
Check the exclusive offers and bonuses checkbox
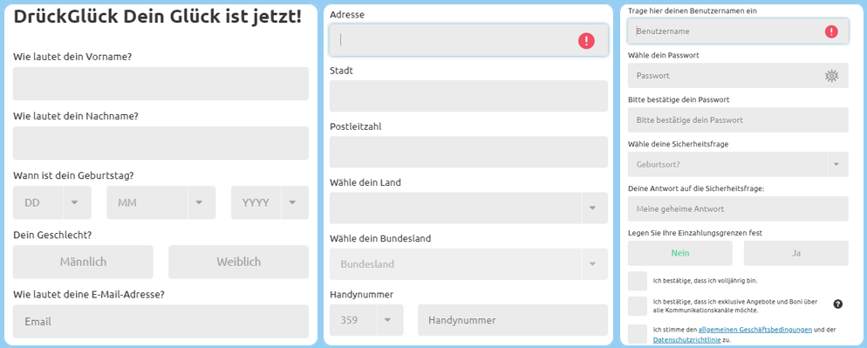coord(638,306)
